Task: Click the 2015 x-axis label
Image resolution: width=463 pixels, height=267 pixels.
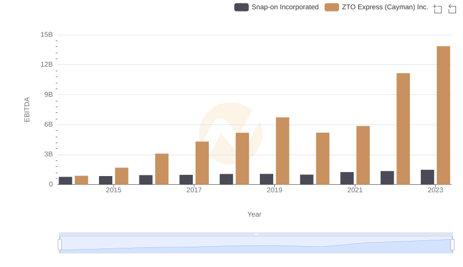Action: click(x=113, y=190)
